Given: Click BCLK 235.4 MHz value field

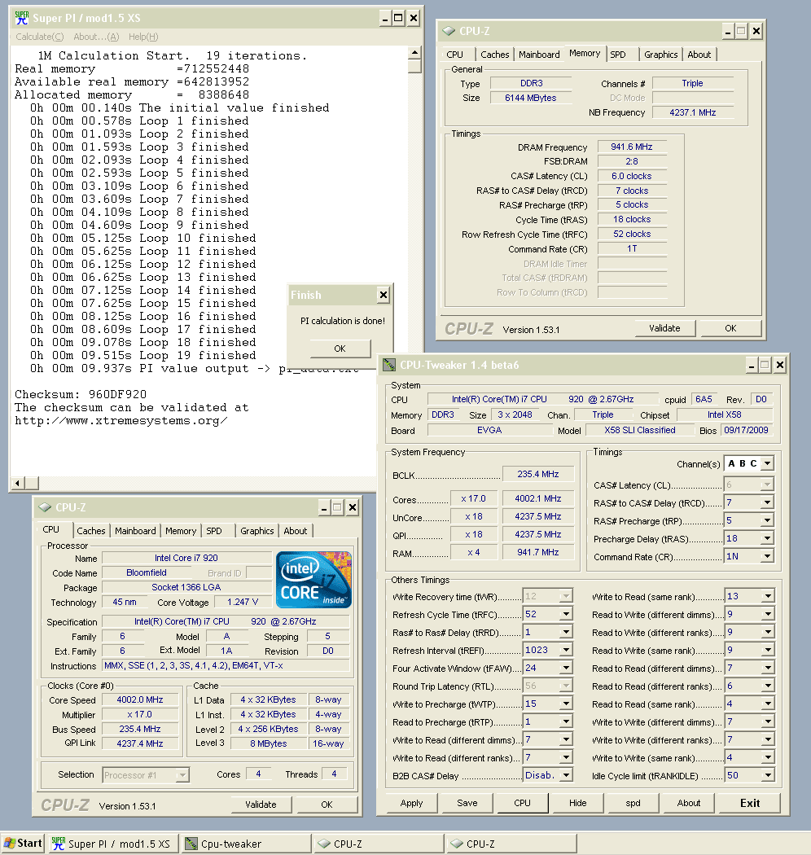Looking at the screenshot, I should point(537,475).
